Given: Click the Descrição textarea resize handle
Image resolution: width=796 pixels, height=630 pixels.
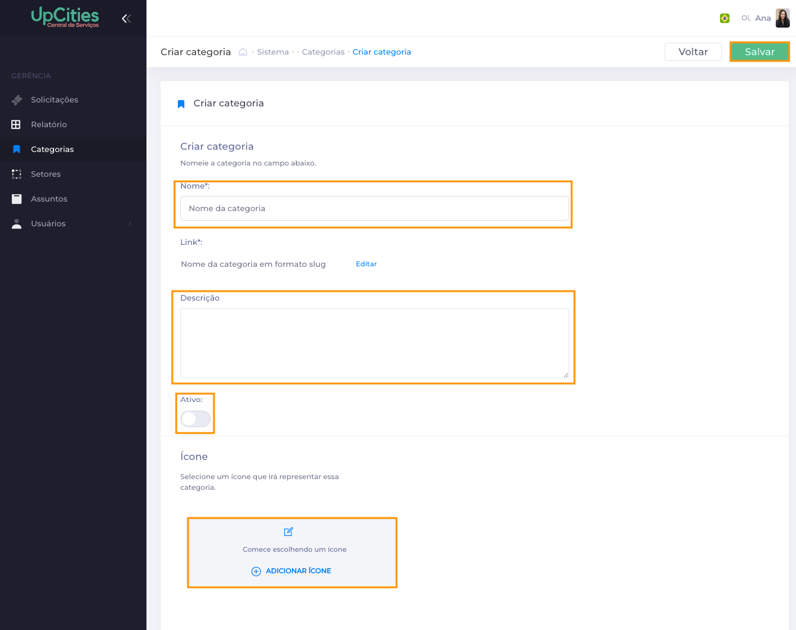Looking at the screenshot, I should coord(566,375).
